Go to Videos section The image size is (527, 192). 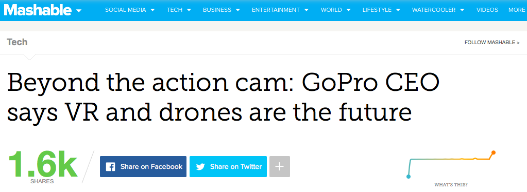(x=487, y=10)
